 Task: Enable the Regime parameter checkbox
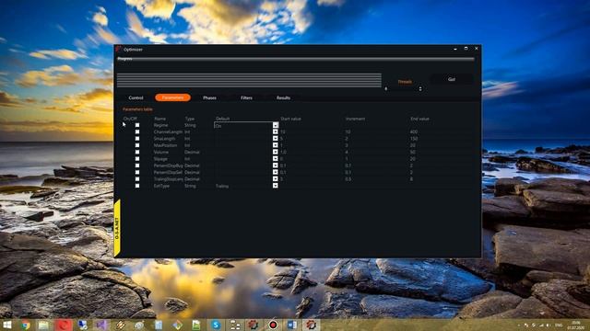click(x=137, y=125)
